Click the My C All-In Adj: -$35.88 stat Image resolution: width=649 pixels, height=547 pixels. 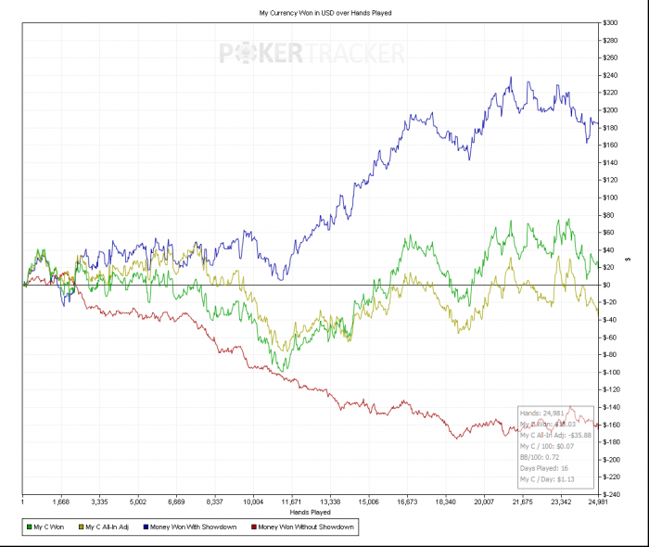[555, 436]
